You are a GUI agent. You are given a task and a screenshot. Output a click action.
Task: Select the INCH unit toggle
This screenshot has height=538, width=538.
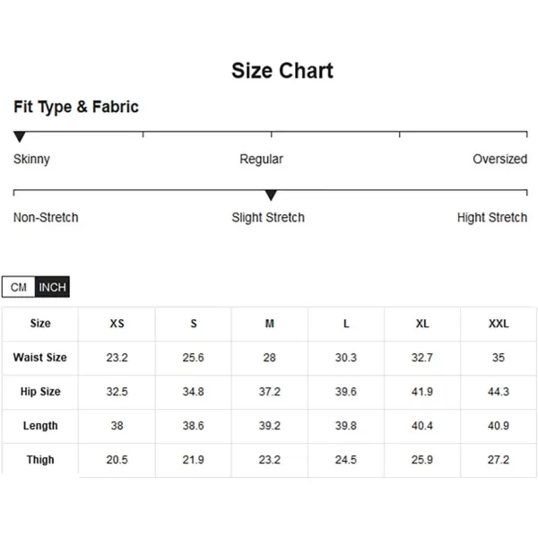(x=52, y=287)
